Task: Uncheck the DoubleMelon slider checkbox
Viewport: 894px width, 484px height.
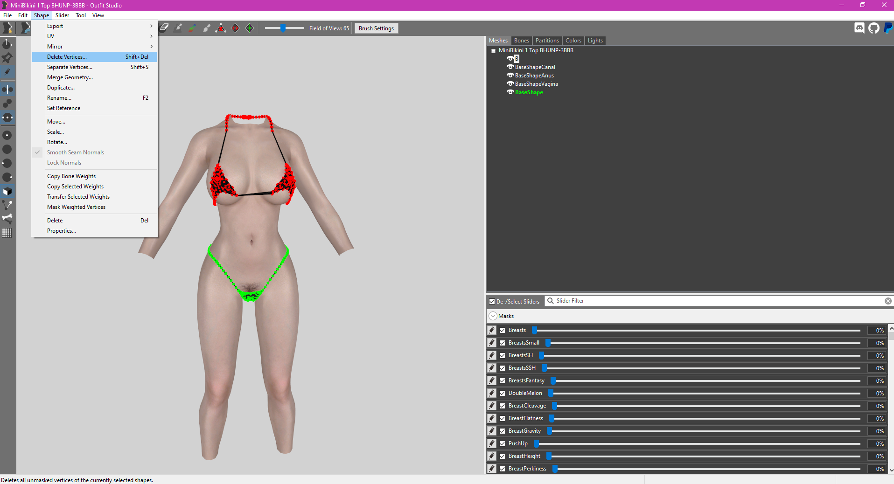Action: 503,393
